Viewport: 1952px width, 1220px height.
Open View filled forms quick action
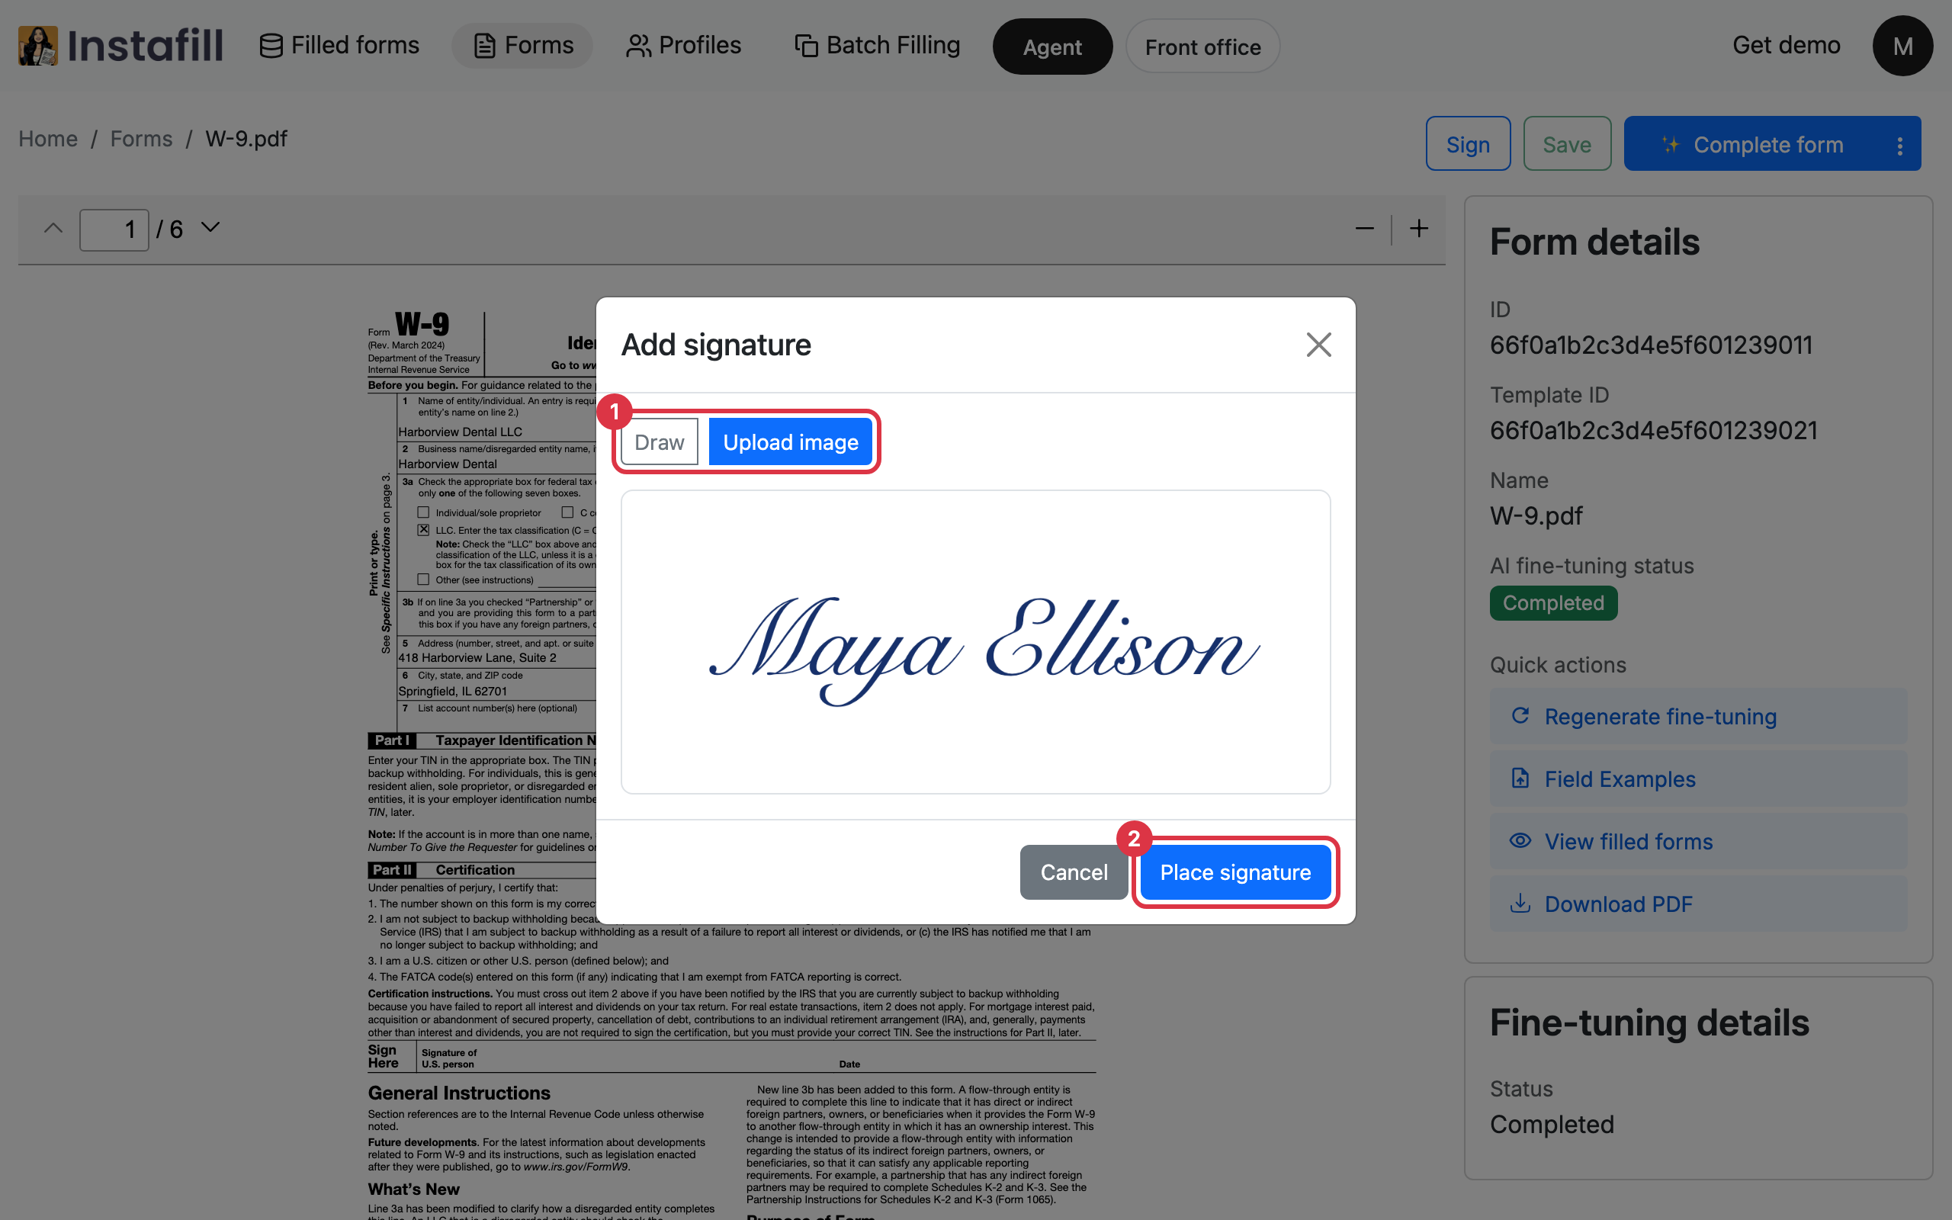(1698, 842)
